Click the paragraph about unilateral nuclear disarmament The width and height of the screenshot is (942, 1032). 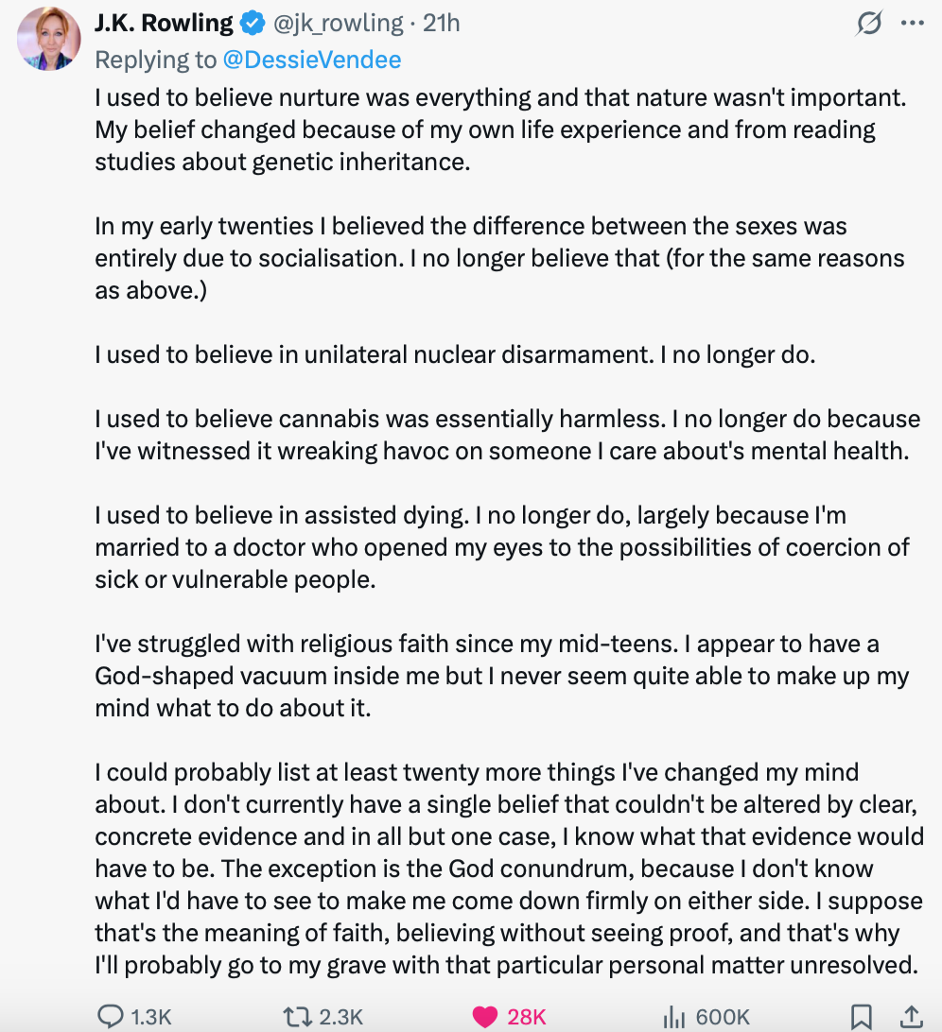[x=454, y=354]
